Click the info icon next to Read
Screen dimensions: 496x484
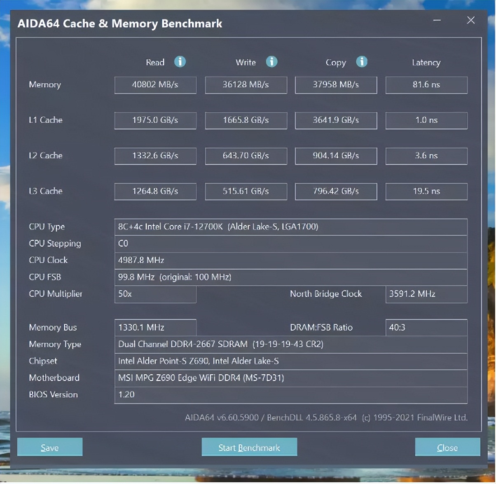point(180,62)
